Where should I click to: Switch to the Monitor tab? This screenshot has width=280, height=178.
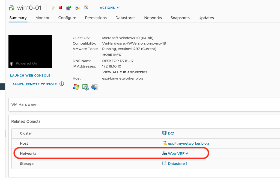[x=43, y=18]
